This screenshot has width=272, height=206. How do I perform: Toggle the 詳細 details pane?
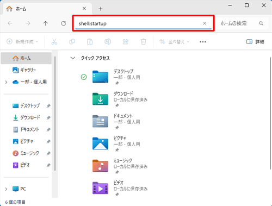[x=255, y=42]
